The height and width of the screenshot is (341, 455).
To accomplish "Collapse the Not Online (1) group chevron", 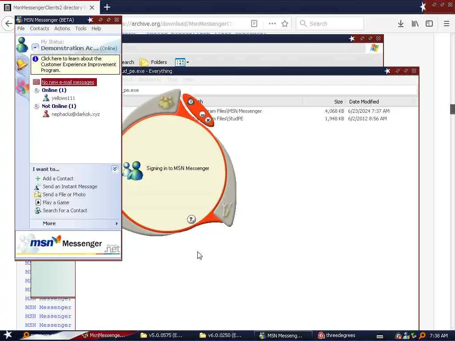I will [x=36, y=106].
